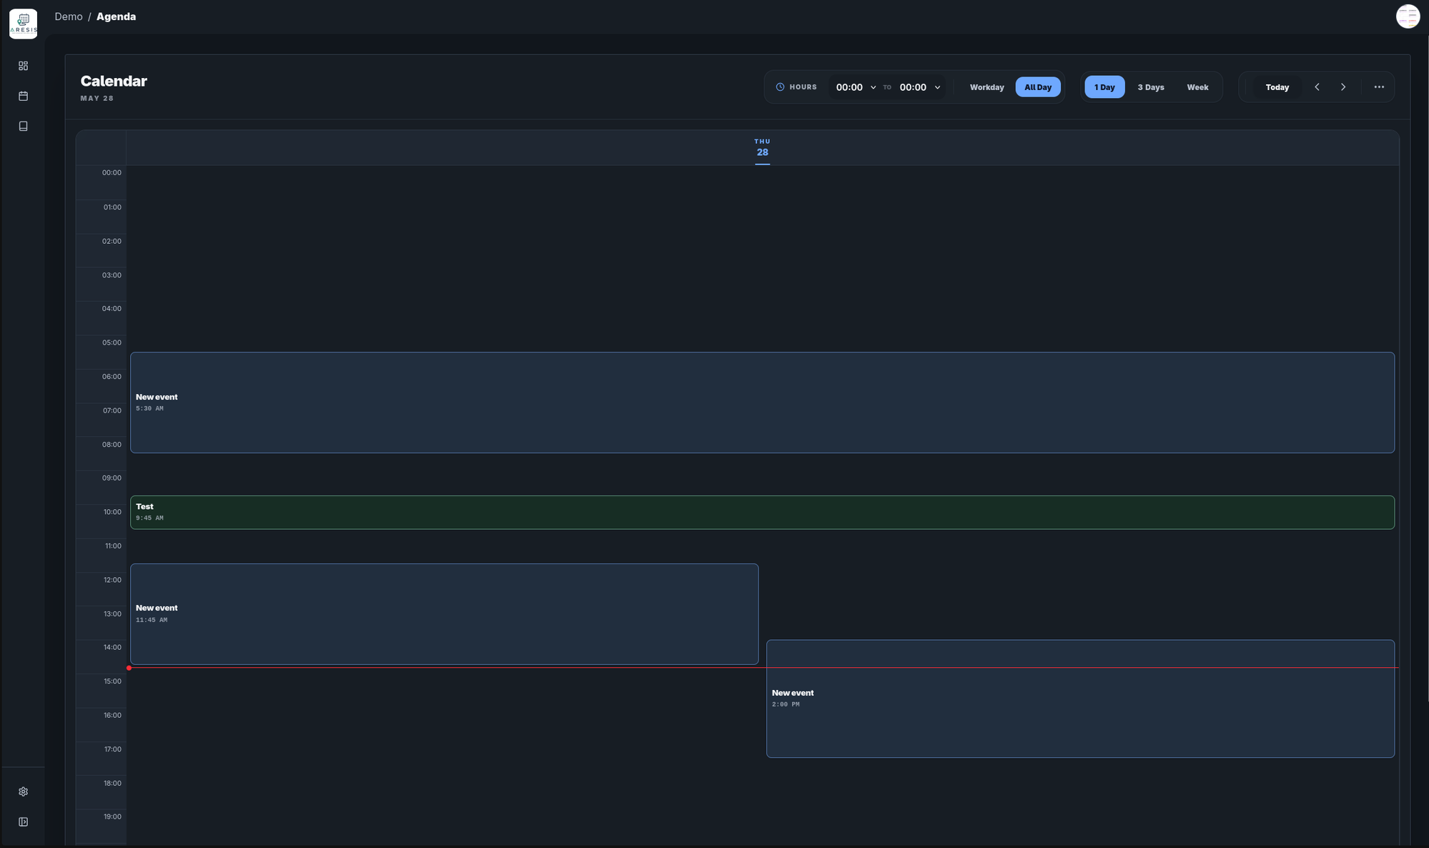Click the Aresis logo icon
This screenshot has height=848, width=1429.
(23, 24)
